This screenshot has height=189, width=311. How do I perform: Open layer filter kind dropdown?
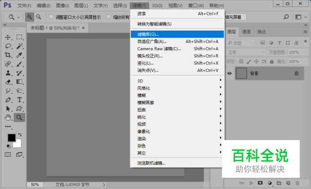(241, 43)
